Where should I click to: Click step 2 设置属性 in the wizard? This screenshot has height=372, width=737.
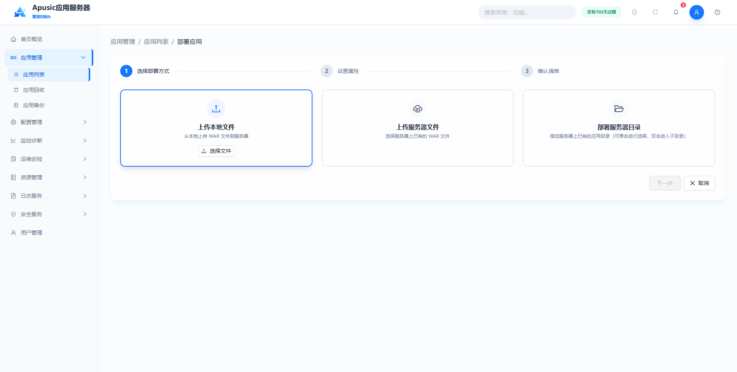[x=340, y=71]
